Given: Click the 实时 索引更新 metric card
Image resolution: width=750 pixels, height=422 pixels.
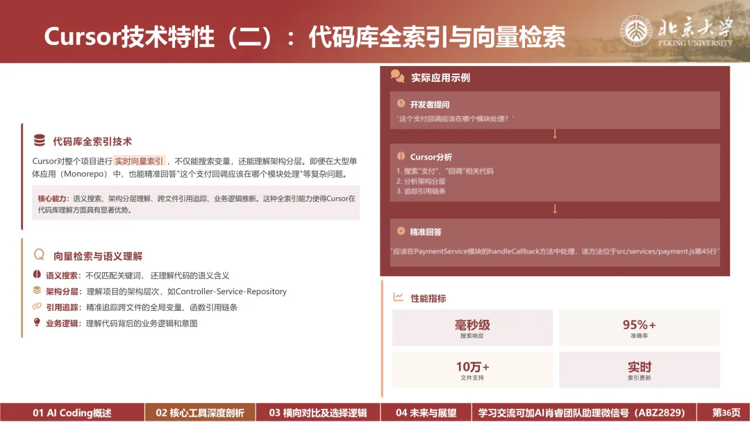Looking at the screenshot, I should point(640,370).
